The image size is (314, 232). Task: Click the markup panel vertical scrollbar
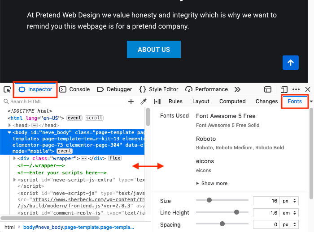point(148,117)
